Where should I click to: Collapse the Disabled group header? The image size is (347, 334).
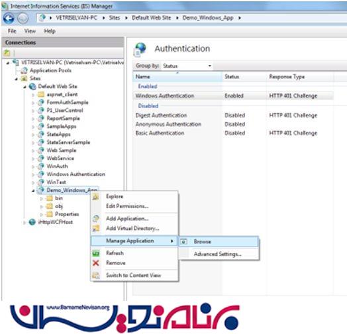coord(148,105)
